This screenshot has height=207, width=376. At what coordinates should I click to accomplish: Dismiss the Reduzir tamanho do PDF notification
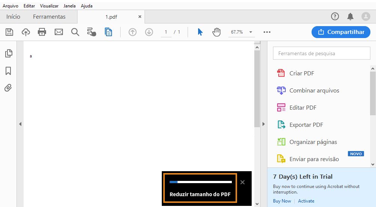(x=242, y=182)
